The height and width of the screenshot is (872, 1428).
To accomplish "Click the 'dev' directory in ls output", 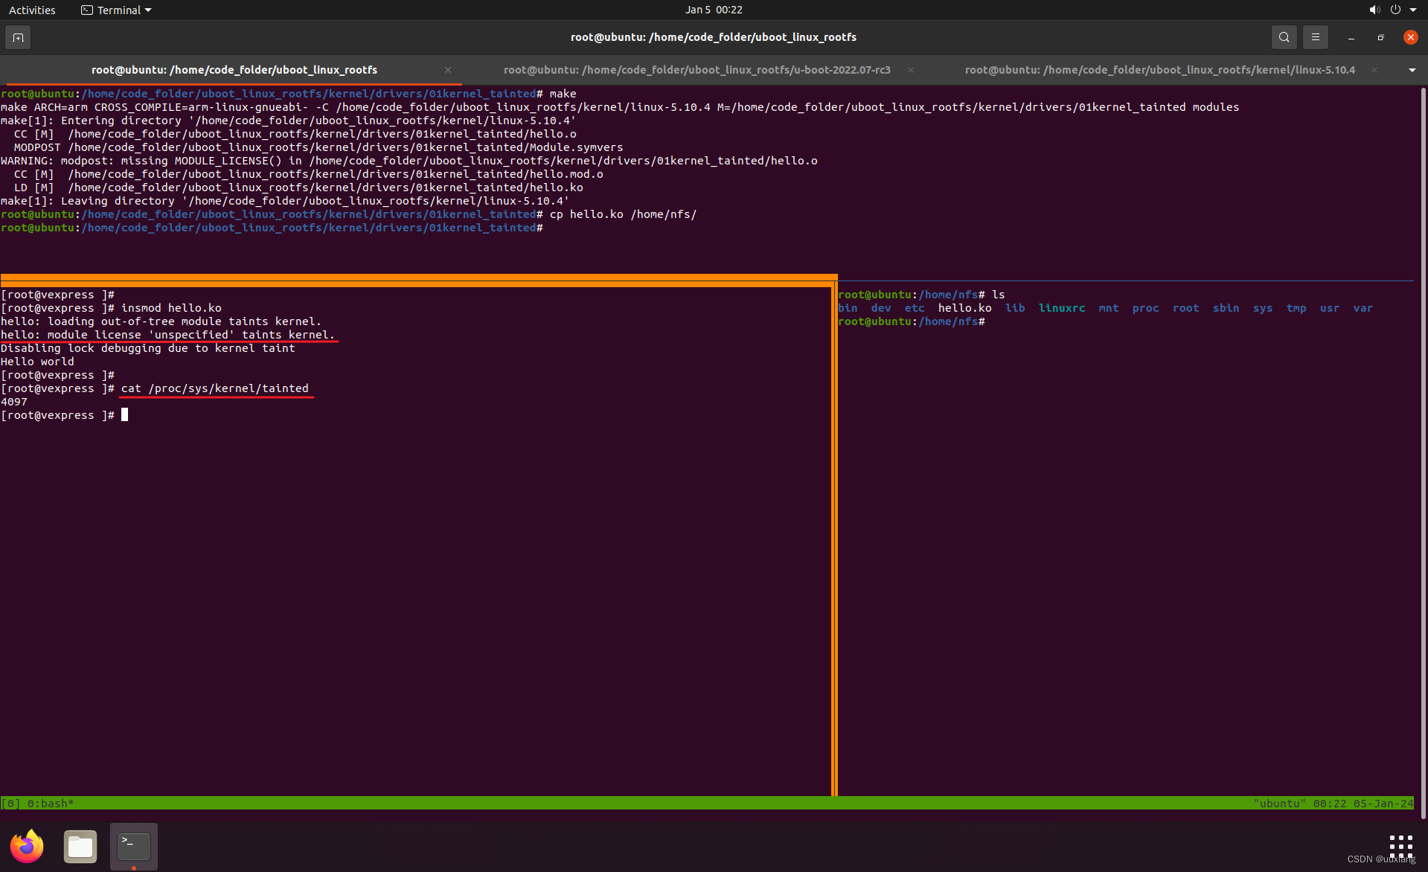I will pos(881,308).
